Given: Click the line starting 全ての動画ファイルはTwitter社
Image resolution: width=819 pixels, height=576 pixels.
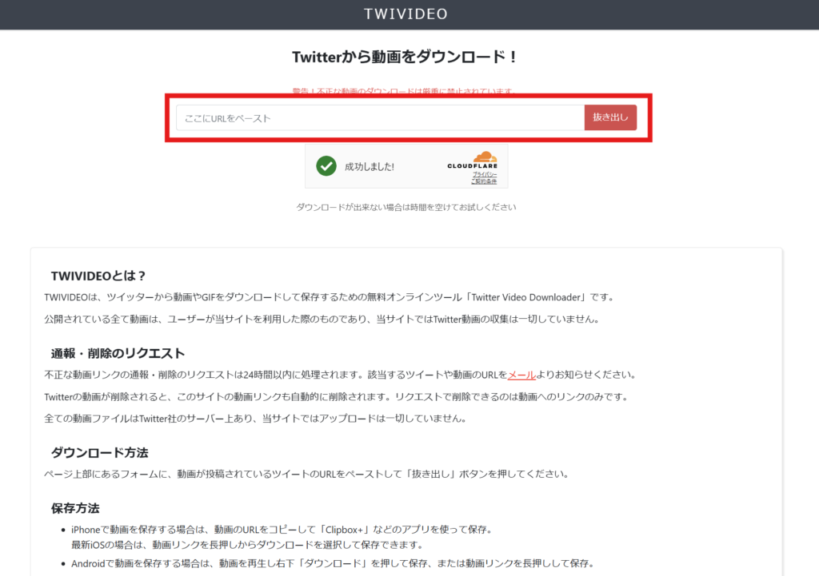Looking at the screenshot, I should click(x=256, y=419).
